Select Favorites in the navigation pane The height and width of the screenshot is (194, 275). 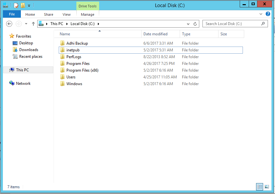pyautogui.click(x=23, y=36)
